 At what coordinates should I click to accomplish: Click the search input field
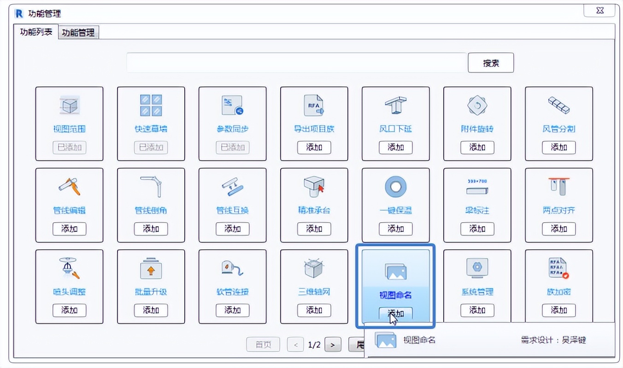click(x=297, y=63)
